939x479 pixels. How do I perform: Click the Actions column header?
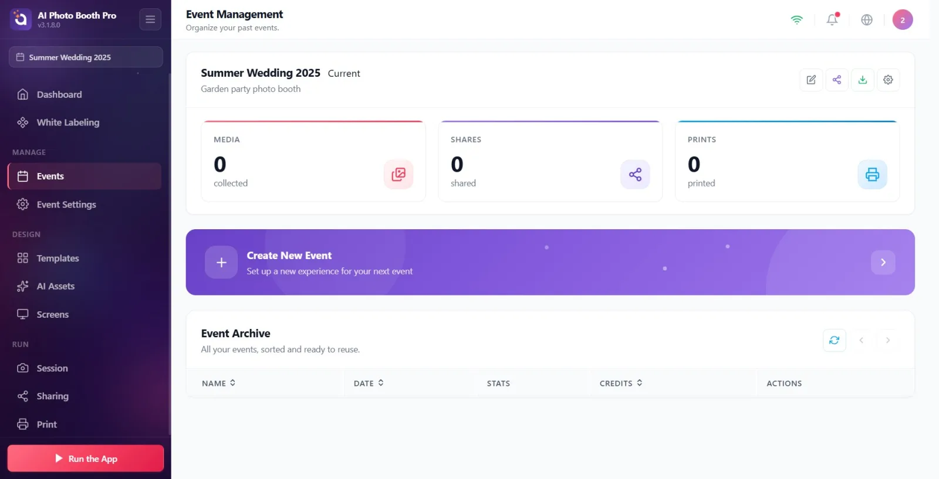point(784,383)
